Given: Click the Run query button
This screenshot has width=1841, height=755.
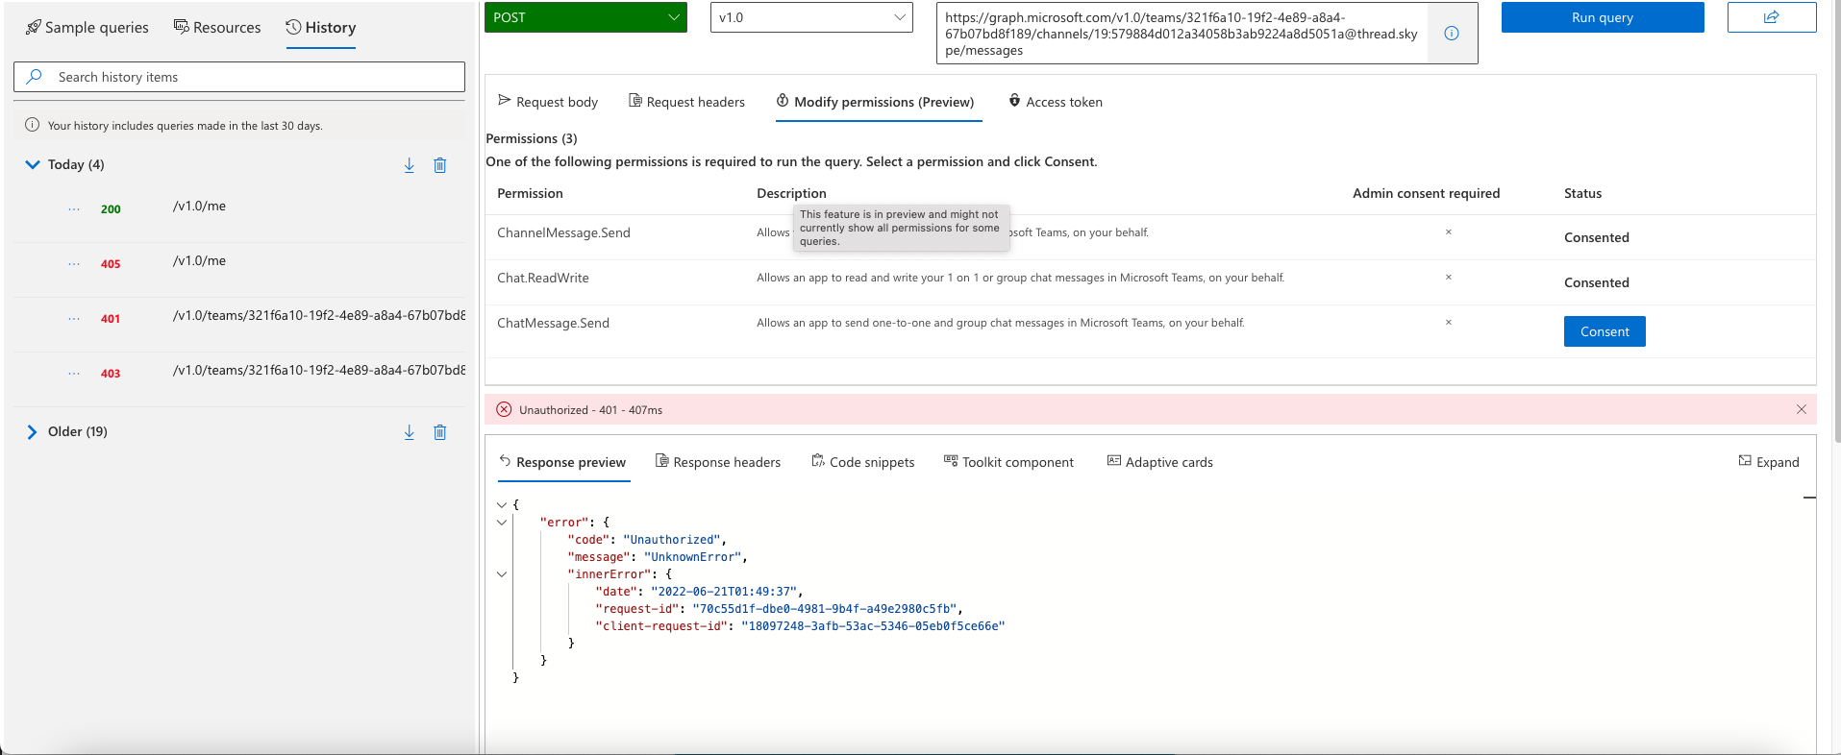Looking at the screenshot, I should click(1603, 17).
